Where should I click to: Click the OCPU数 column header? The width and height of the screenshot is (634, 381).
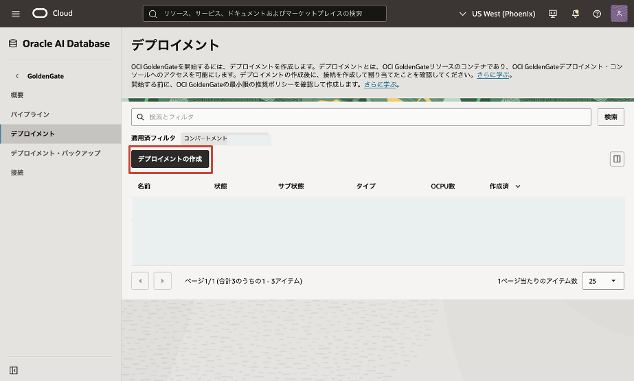point(443,186)
